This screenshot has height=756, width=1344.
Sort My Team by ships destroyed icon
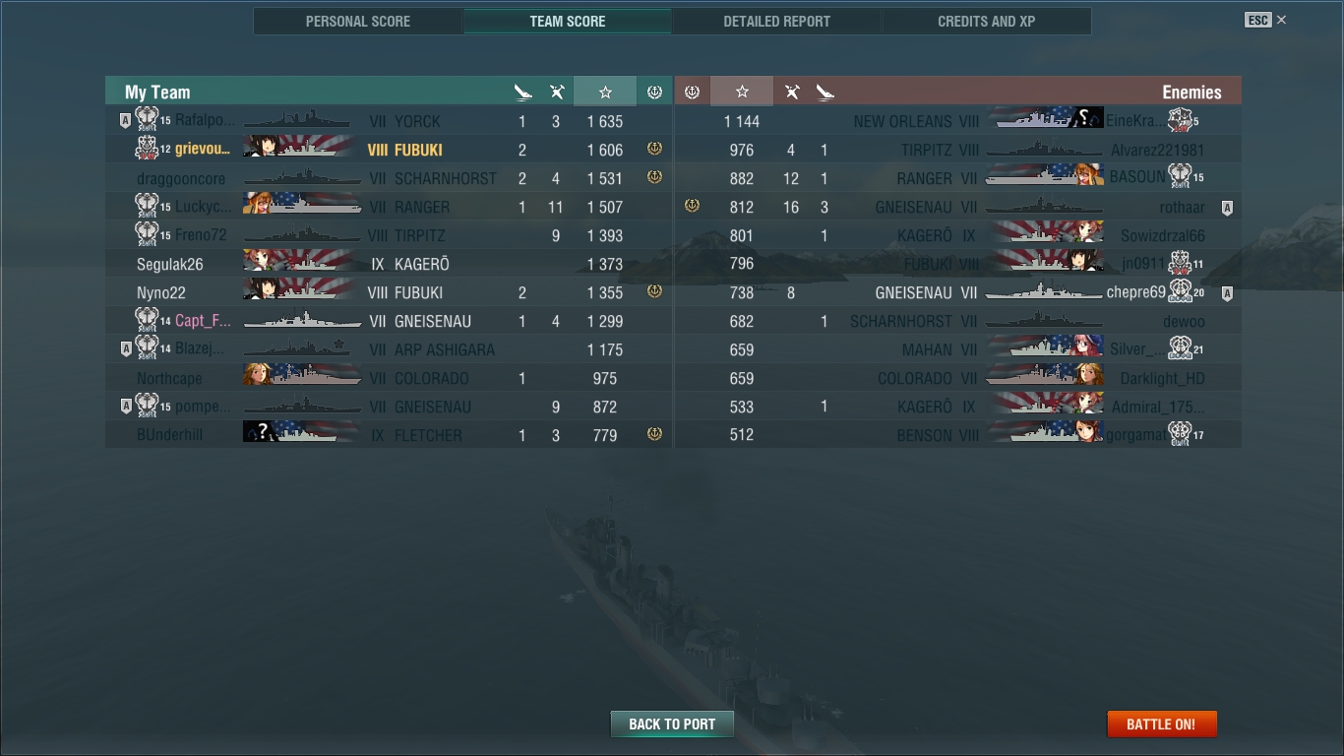(522, 92)
